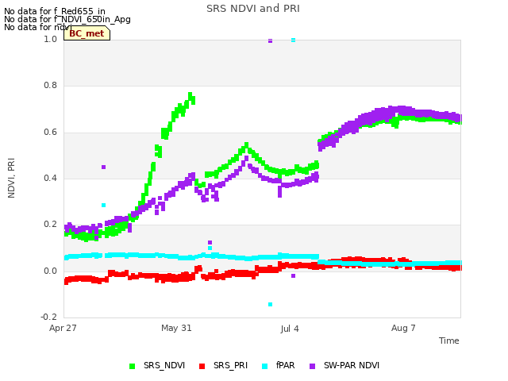This screenshot has height=381, width=508.
Task: Click the Apr 27 x-axis tick label
Action: point(63,328)
